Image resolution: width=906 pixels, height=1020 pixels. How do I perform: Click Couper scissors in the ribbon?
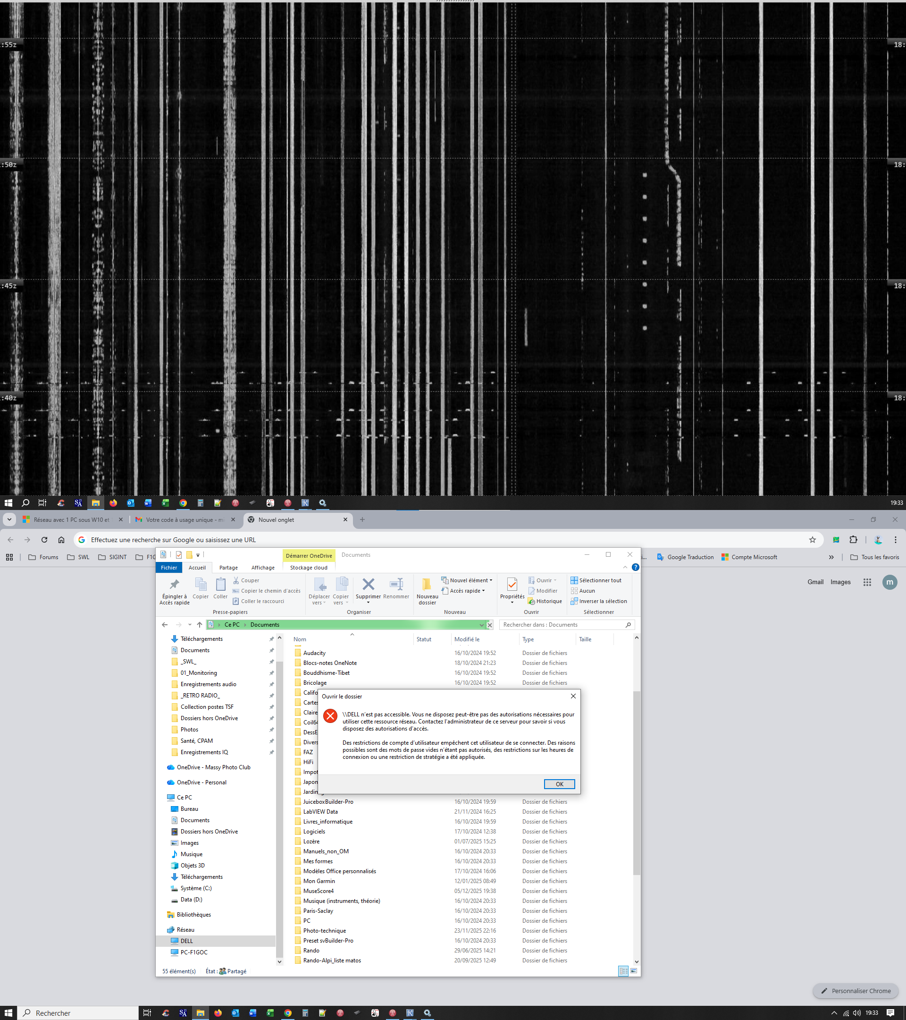(x=246, y=580)
